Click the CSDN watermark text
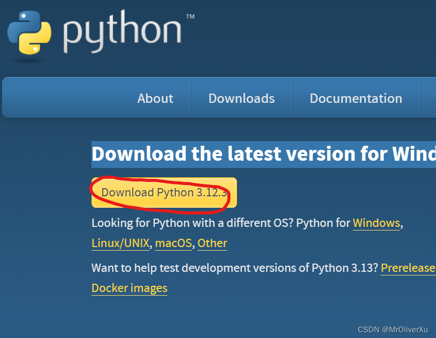This screenshot has width=436, height=338. point(394,329)
